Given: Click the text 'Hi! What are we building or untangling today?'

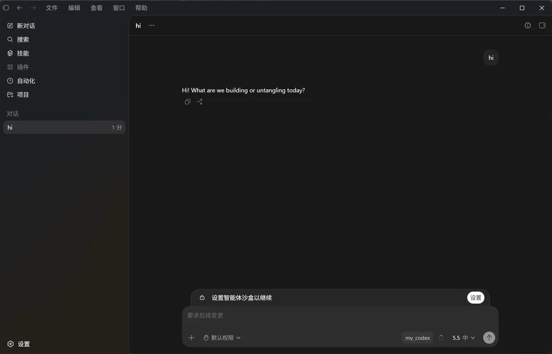Looking at the screenshot, I should tap(243, 90).
